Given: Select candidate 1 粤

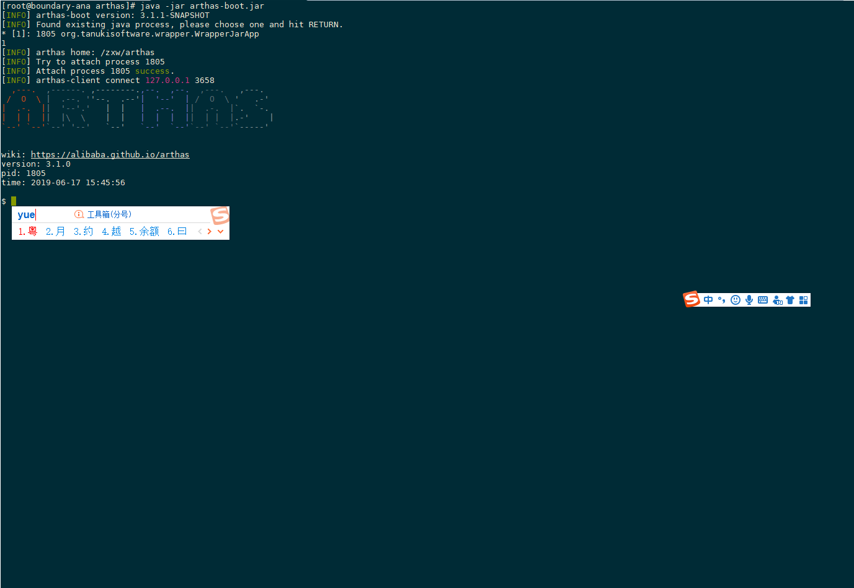Looking at the screenshot, I should (28, 231).
